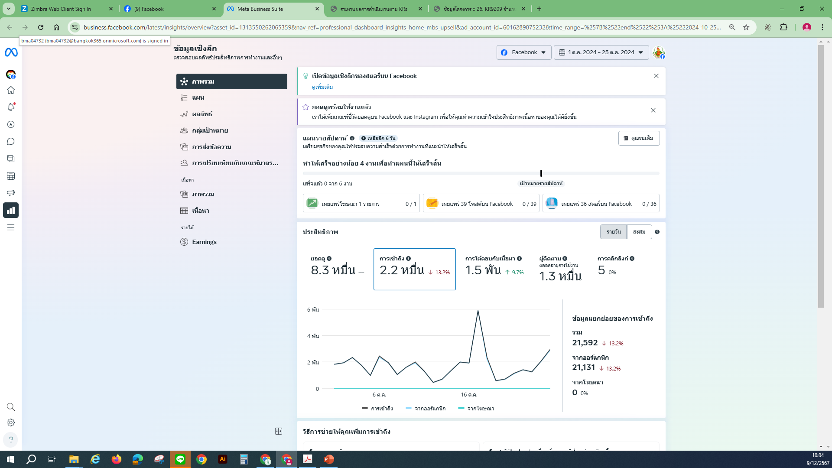Select the ผู้ติดตาม metric card
The width and height of the screenshot is (832, 468).
[x=560, y=269]
